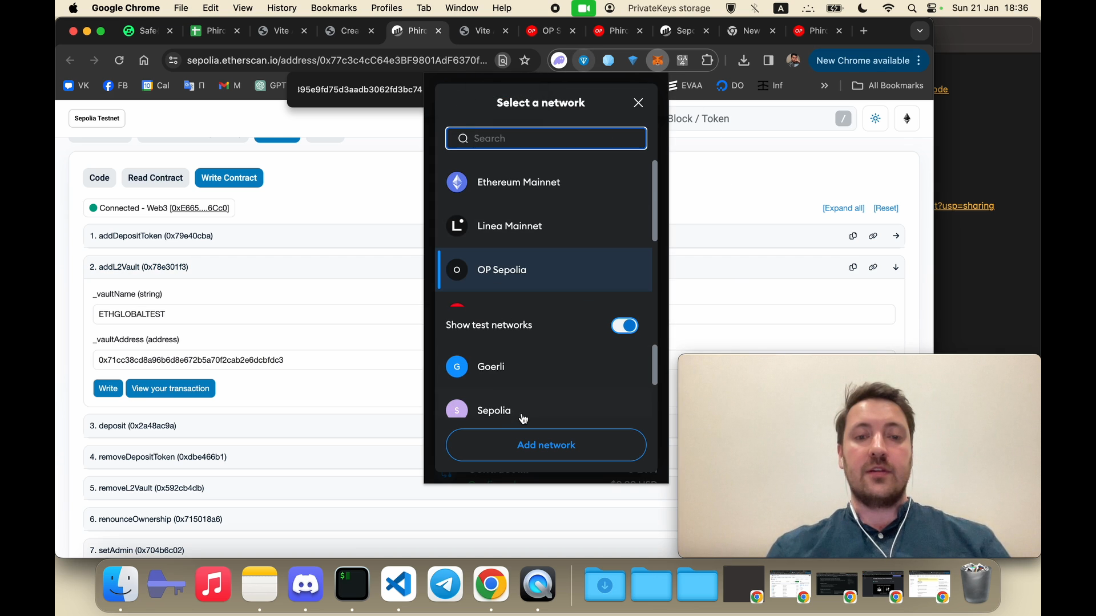Select Ethereum Mainnet network

pyautogui.click(x=545, y=182)
